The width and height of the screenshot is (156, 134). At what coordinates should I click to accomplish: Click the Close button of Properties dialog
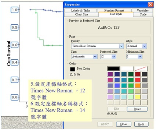click(x=123, y=124)
